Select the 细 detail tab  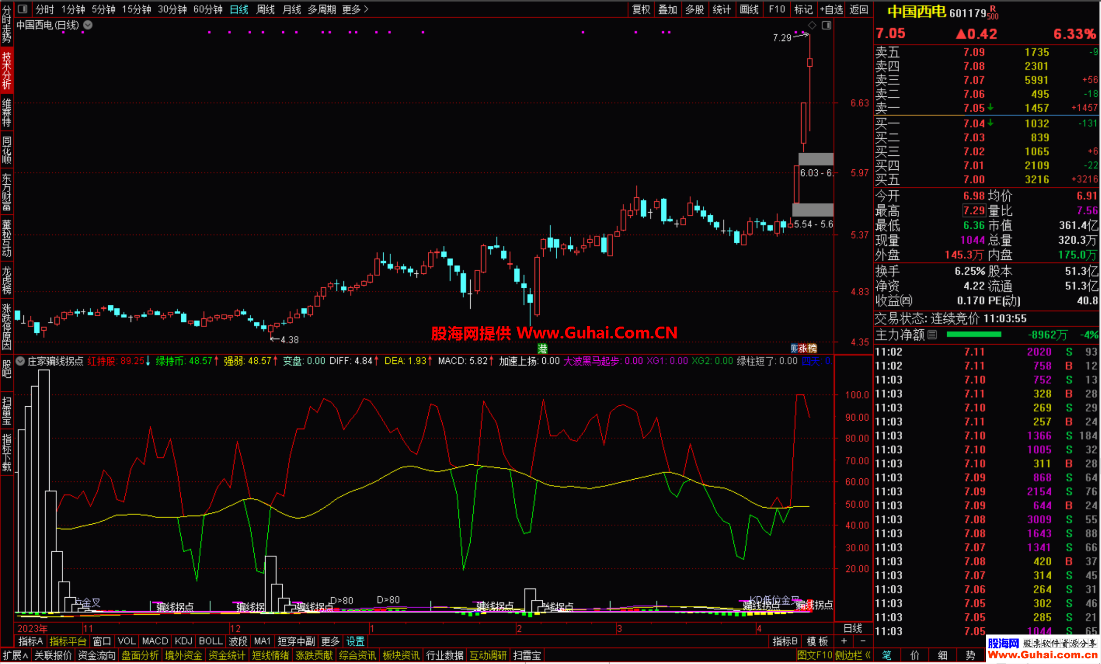(x=943, y=655)
